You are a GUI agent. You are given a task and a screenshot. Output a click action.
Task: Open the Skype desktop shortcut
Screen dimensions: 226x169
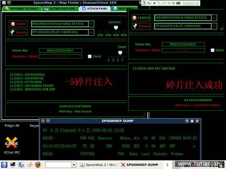click(x=34, y=126)
